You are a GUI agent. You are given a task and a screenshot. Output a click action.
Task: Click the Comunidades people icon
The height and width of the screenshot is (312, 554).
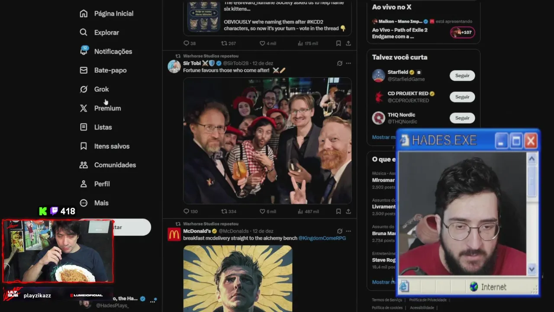pyautogui.click(x=84, y=165)
